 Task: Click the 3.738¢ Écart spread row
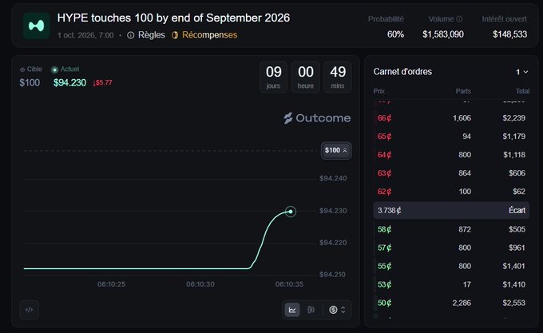click(x=451, y=211)
